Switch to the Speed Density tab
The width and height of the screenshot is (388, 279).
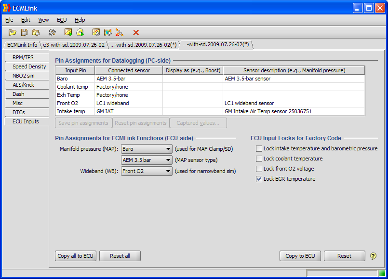click(29, 66)
